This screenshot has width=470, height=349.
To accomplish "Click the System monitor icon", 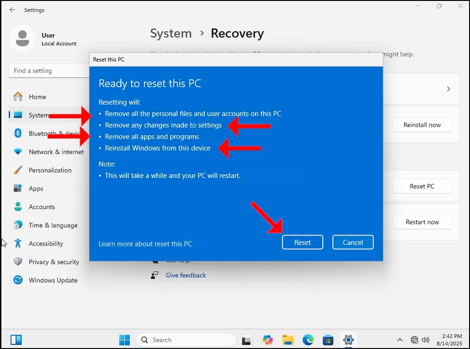I will click(x=18, y=115).
